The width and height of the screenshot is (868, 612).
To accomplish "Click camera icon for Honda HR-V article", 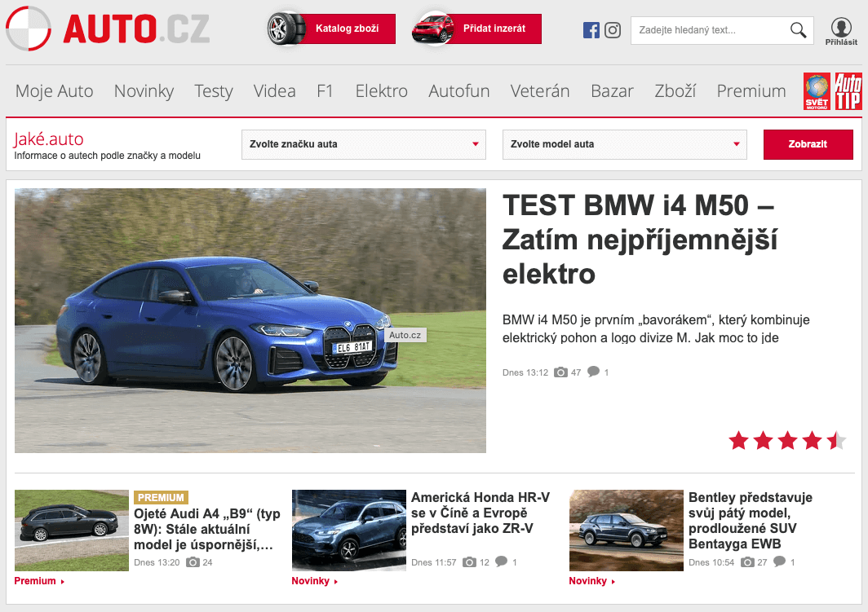I will coord(469,562).
